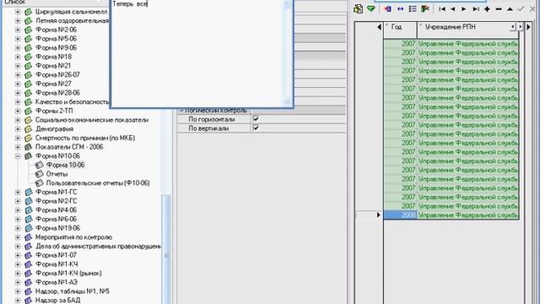540x304 pixels.
Task: Expand the Форма №1-ГС node
Action: [x=18, y=192]
